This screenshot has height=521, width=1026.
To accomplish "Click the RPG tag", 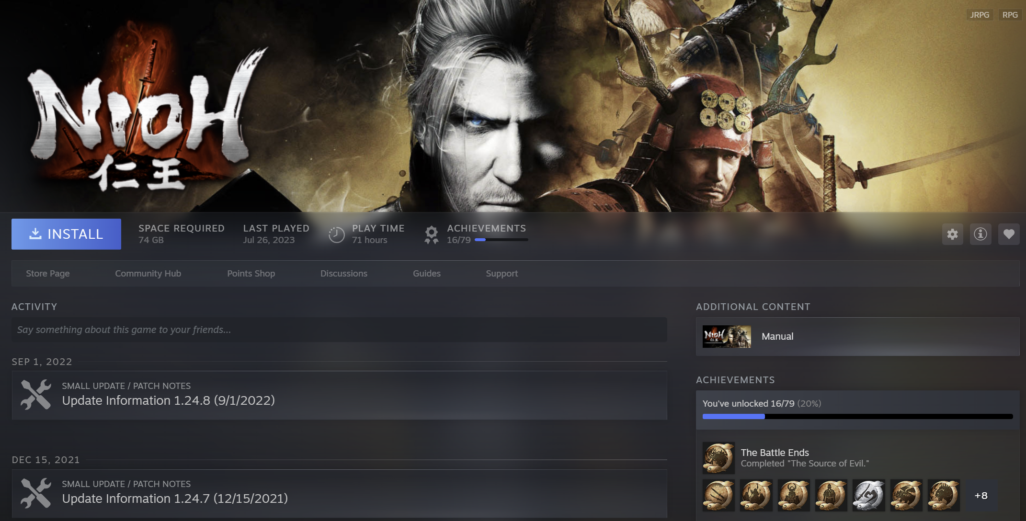I will tap(1010, 15).
